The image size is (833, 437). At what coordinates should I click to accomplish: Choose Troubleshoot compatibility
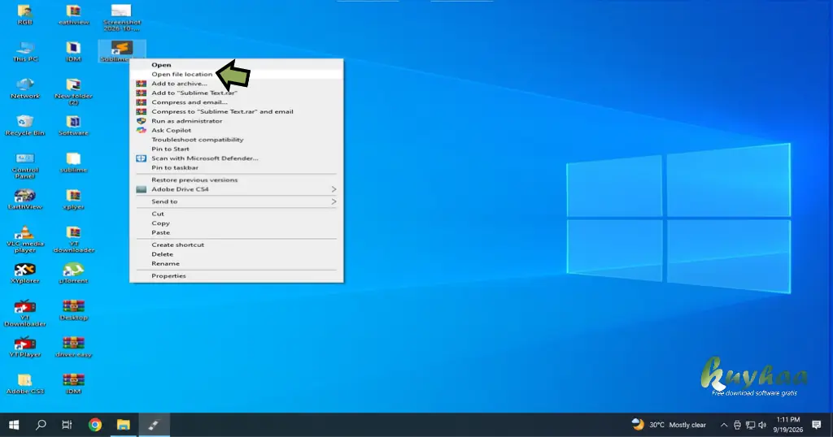pos(237,140)
